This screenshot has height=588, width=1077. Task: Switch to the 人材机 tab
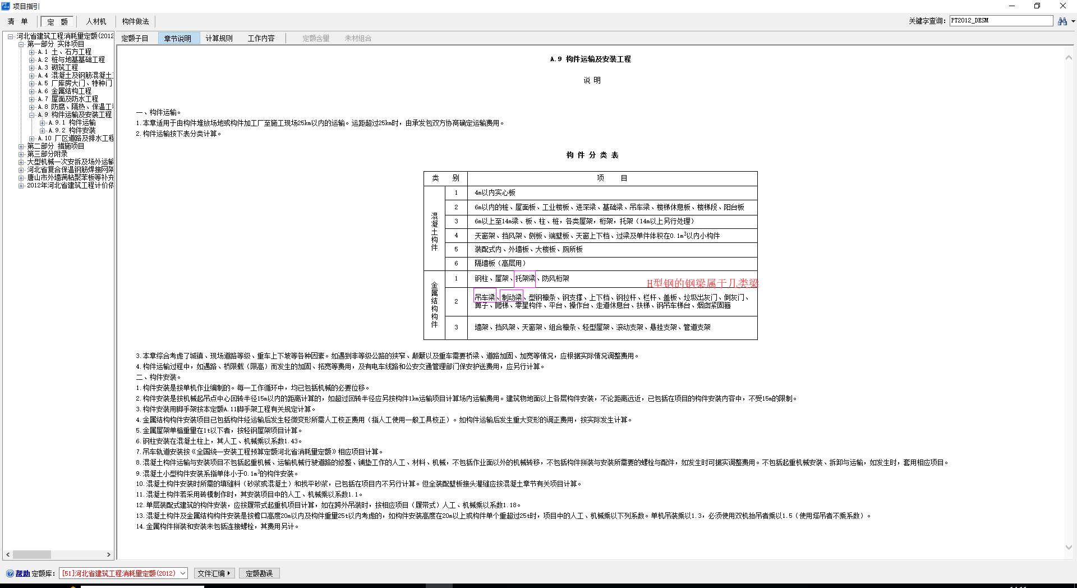coord(96,22)
